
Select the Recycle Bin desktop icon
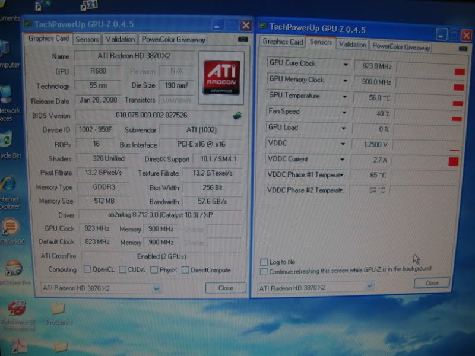(8, 145)
